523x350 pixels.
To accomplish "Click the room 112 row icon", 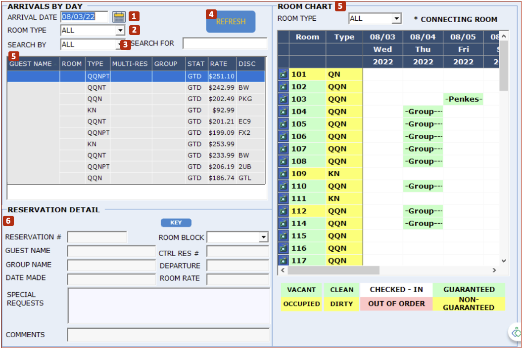I will point(283,211).
